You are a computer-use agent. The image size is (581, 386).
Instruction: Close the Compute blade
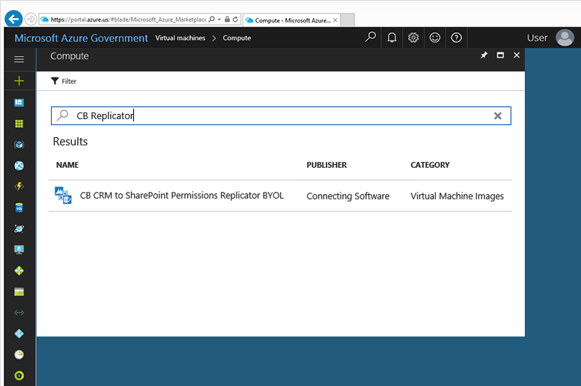pos(517,55)
